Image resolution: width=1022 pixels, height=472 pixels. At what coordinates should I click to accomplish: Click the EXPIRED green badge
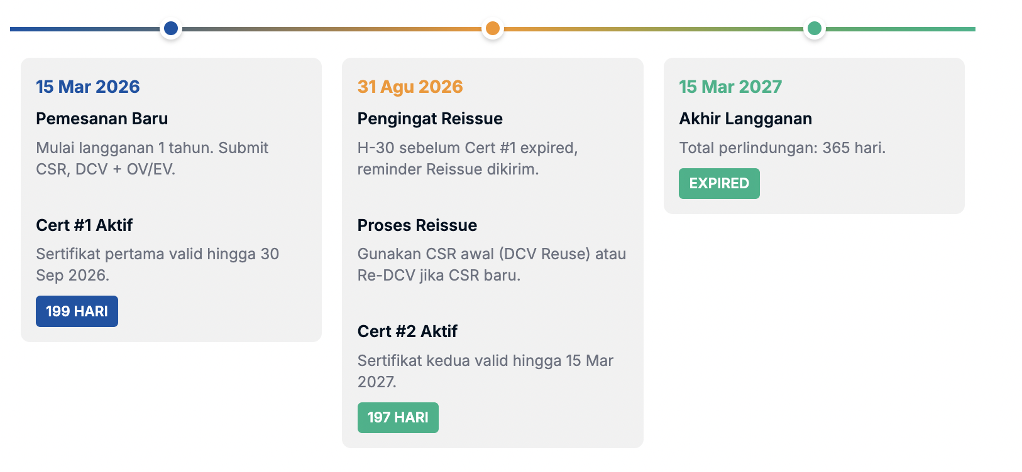click(x=719, y=183)
